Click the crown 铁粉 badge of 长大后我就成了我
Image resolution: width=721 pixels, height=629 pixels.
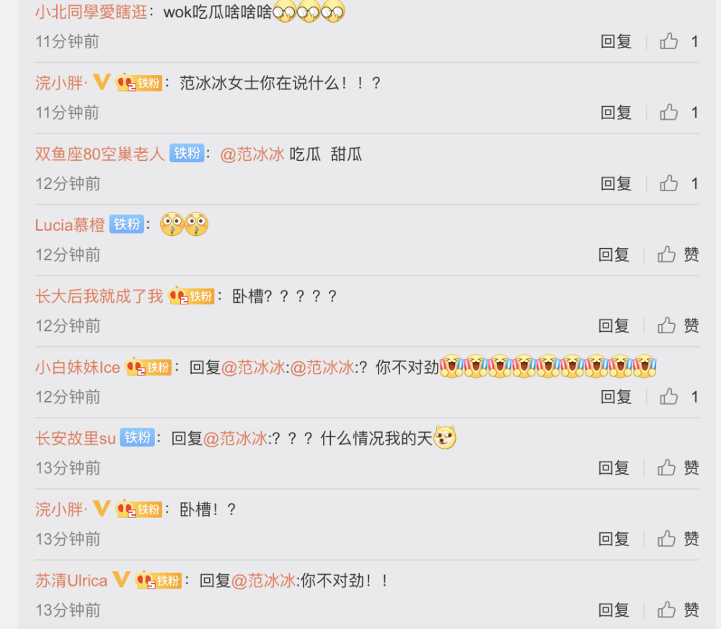coord(191,296)
